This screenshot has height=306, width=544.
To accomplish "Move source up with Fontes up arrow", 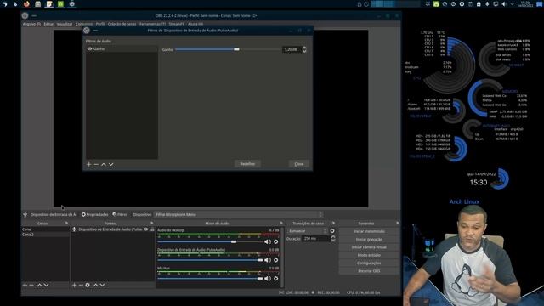I will (x=95, y=285).
